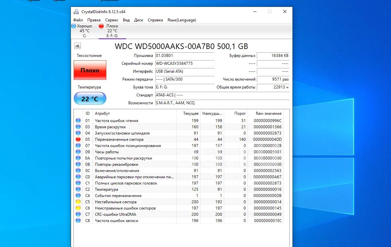Click the Стандарт field ATA8-ACS
The width and height of the screenshot is (391, 247).
point(222,95)
